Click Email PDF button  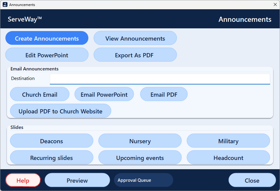point(164,94)
